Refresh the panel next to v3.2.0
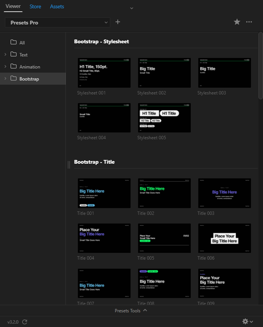Viewport: 263px width, 327px height. [x=24, y=322]
